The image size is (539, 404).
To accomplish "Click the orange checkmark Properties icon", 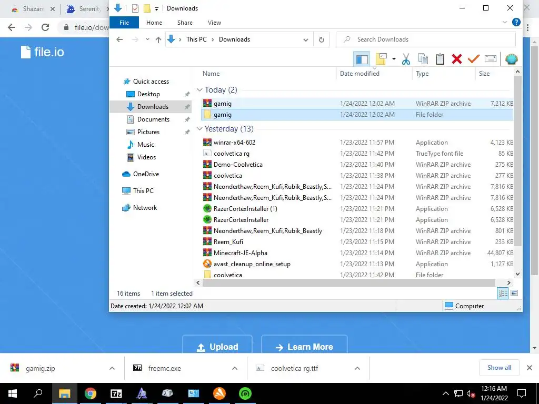I will click(x=473, y=59).
